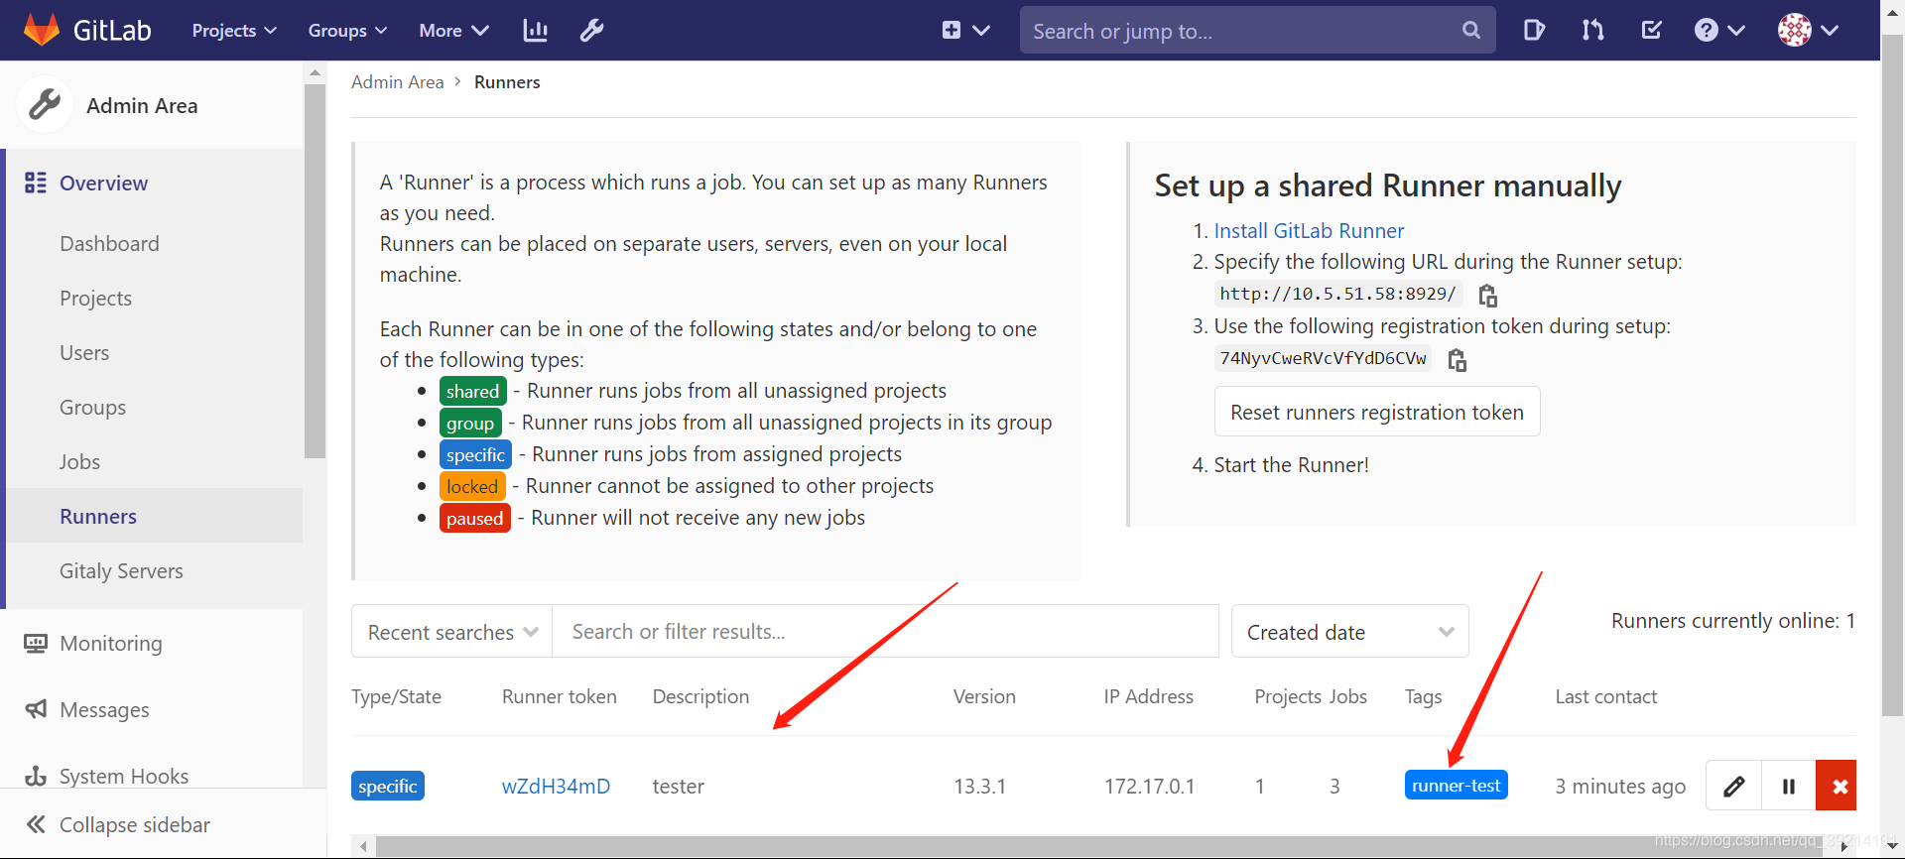Select Overview in the sidebar
Screen dimensions: 1905x859
click(x=103, y=183)
